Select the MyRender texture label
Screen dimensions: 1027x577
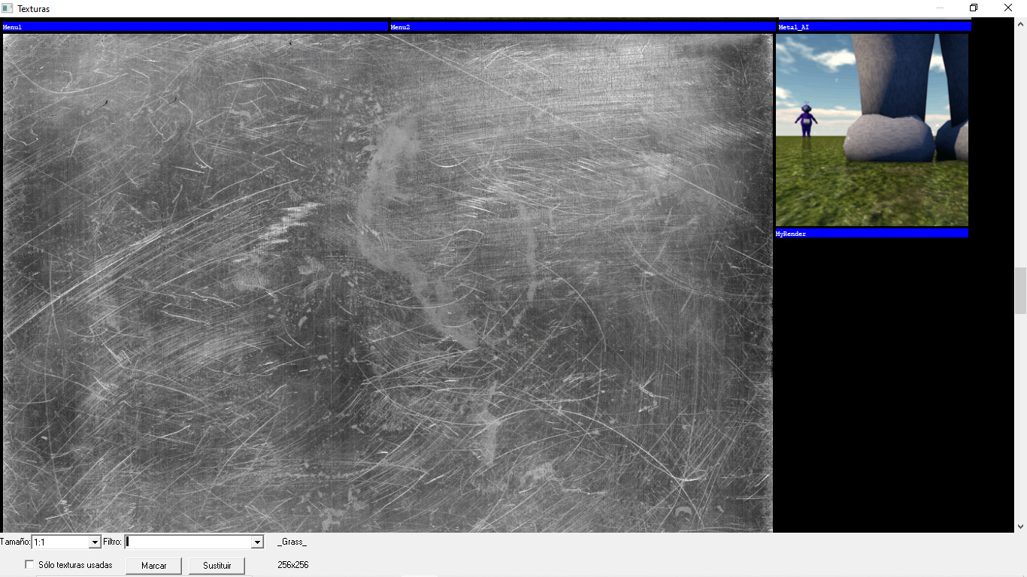[x=871, y=234]
